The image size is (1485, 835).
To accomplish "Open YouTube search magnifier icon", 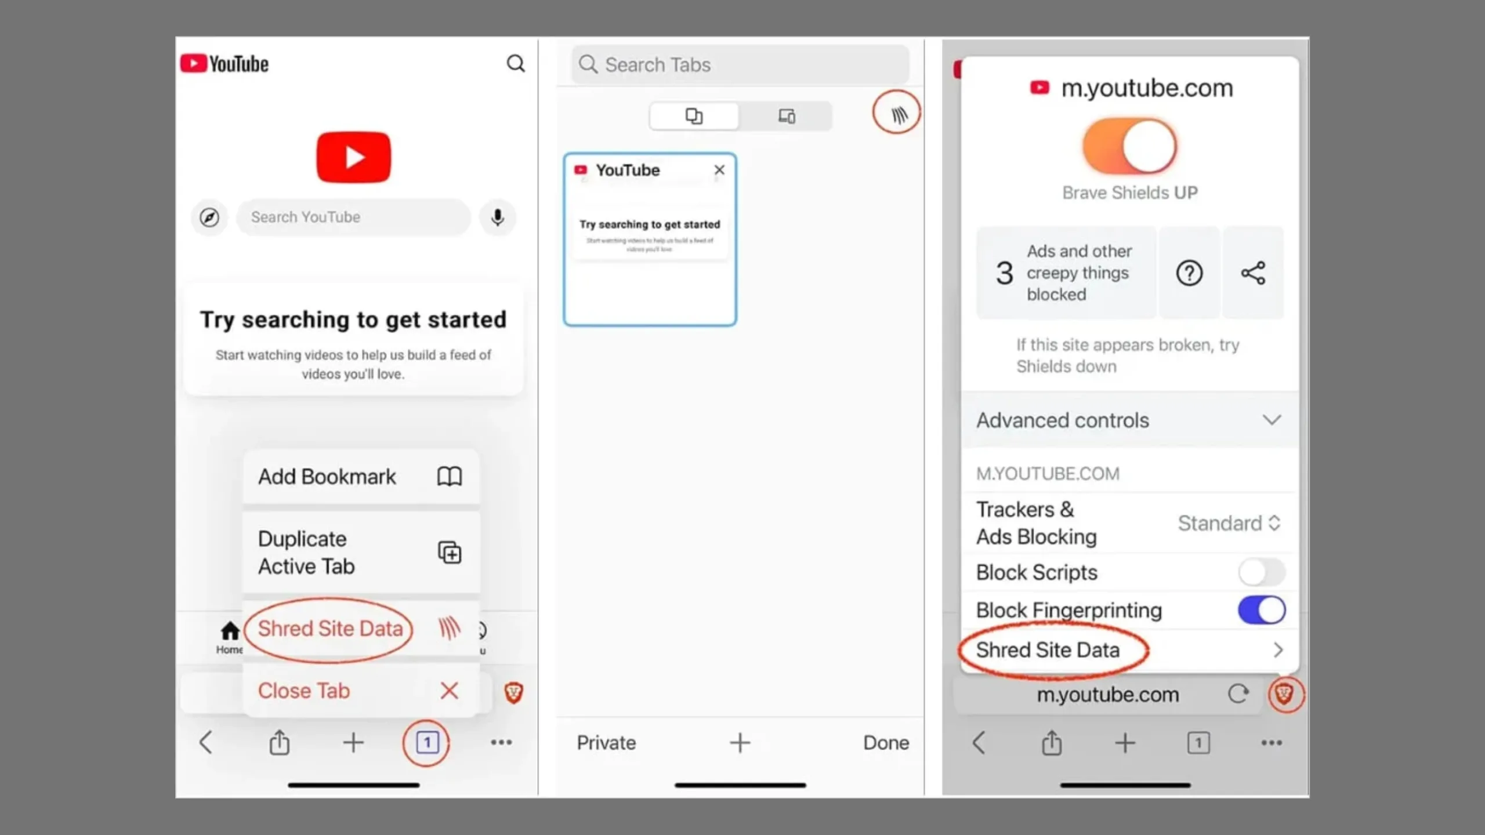I will click(515, 63).
